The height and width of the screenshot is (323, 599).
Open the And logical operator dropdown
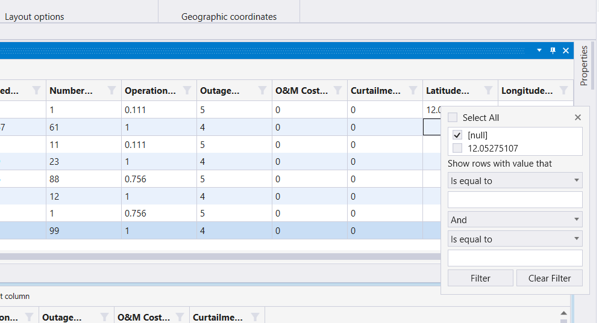tap(515, 220)
